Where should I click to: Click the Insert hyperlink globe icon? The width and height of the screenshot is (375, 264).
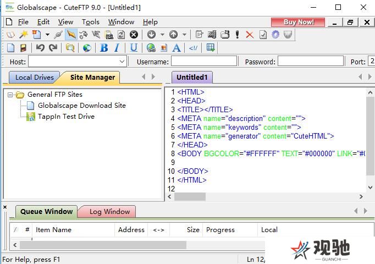tap(151, 48)
